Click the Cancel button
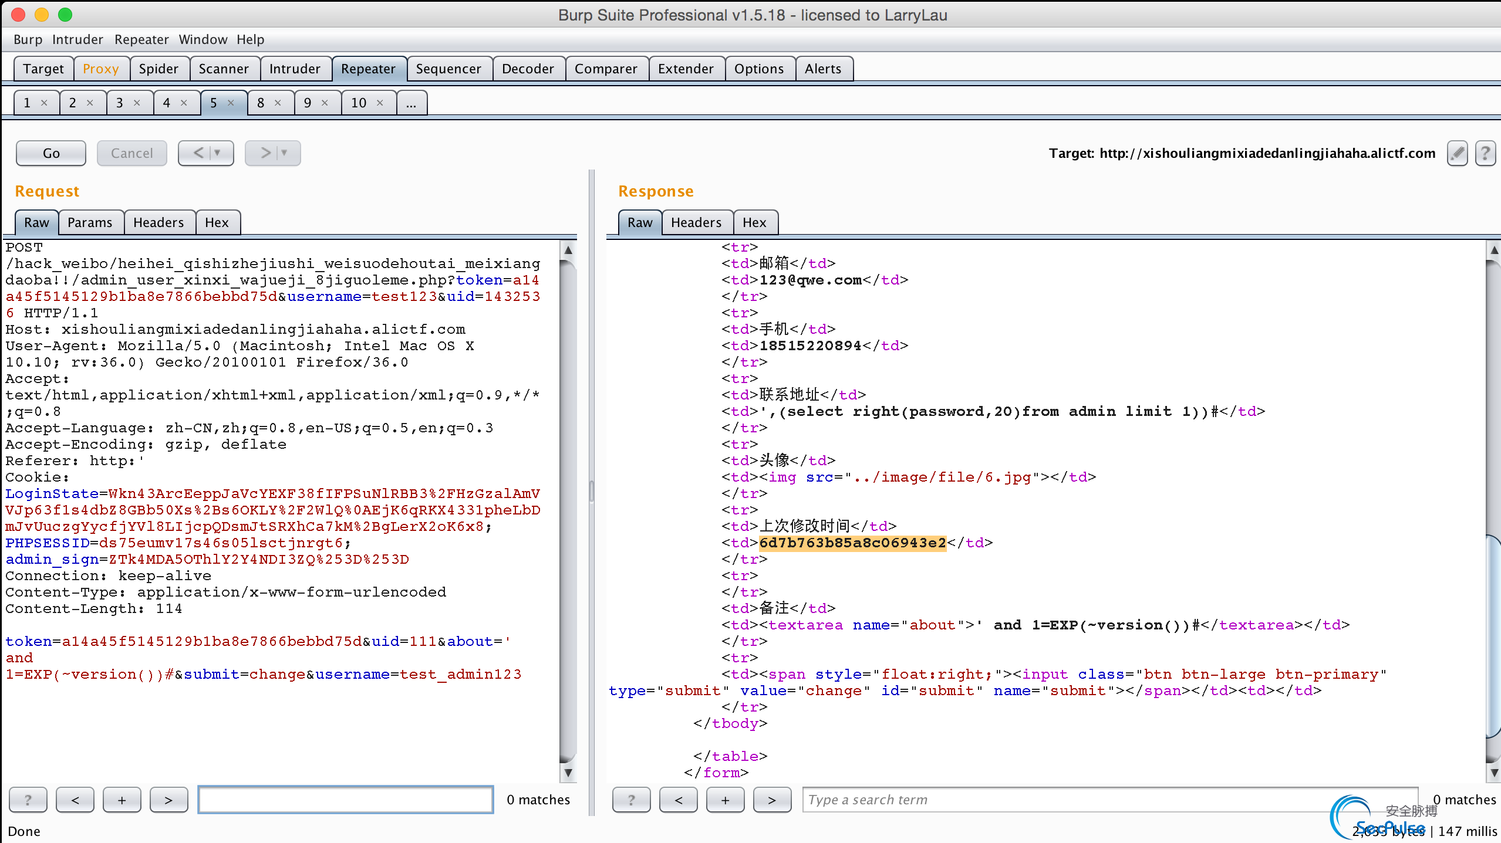 point(131,153)
